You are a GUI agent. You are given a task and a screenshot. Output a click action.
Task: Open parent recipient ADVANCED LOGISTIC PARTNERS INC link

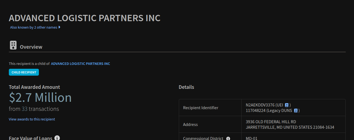[x=80, y=64]
